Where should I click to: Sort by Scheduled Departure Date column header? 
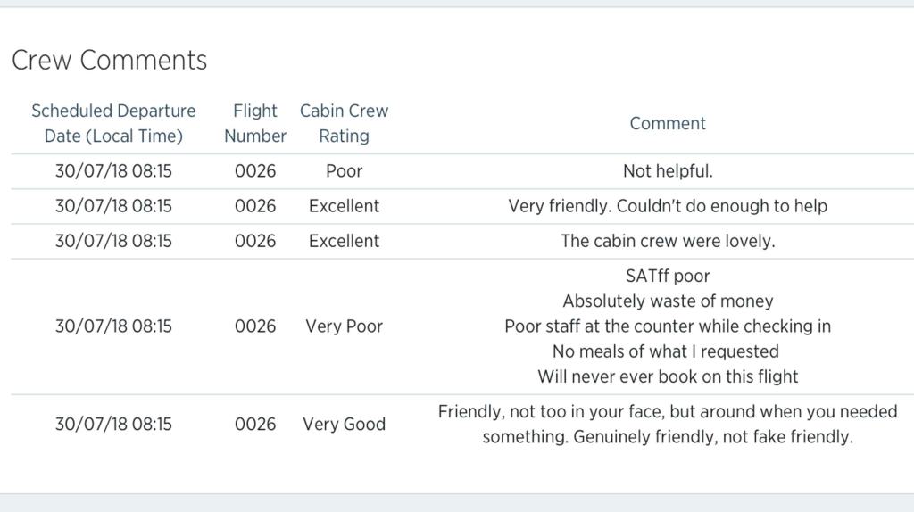pyautogui.click(x=113, y=123)
